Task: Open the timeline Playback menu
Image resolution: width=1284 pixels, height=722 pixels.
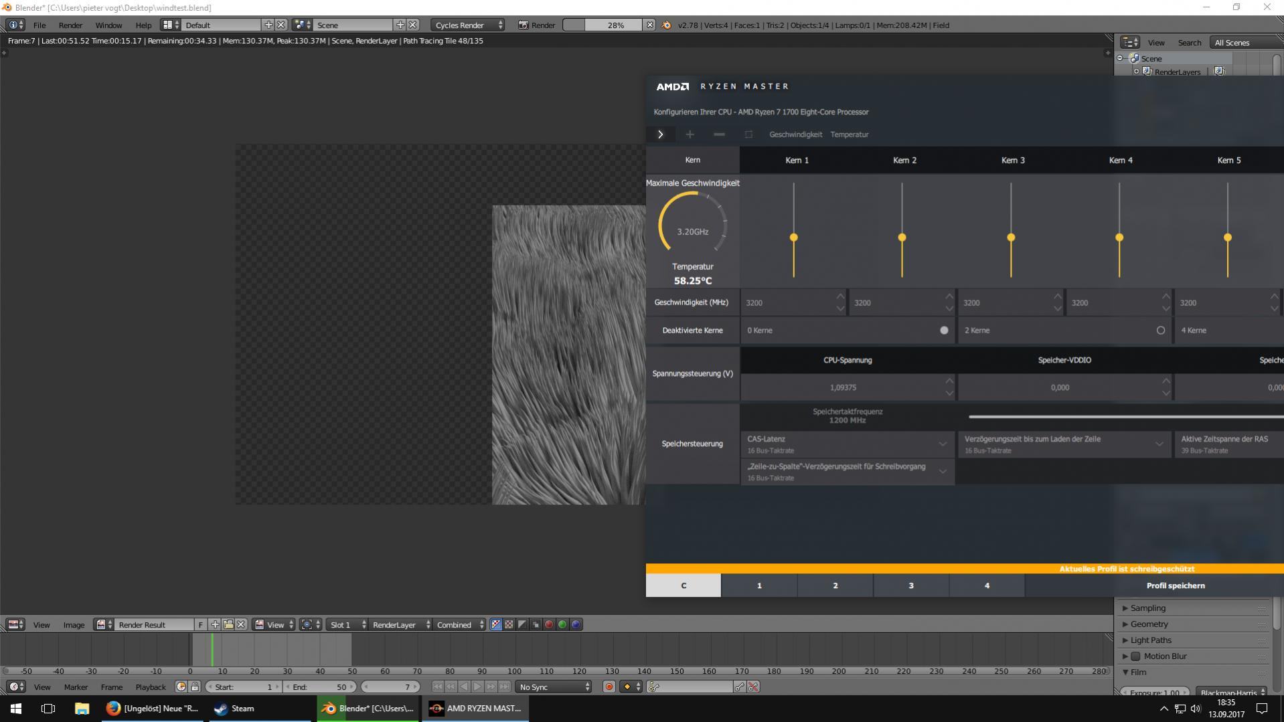Action: click(x=151, y=687)
